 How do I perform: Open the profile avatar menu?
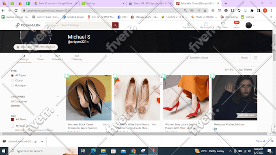(x=250, y=25)
